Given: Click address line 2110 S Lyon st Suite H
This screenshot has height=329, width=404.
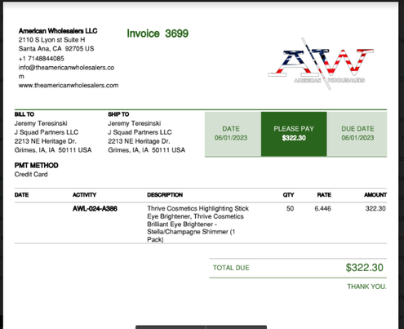Looking at the screenshot, I should point(51,40).
